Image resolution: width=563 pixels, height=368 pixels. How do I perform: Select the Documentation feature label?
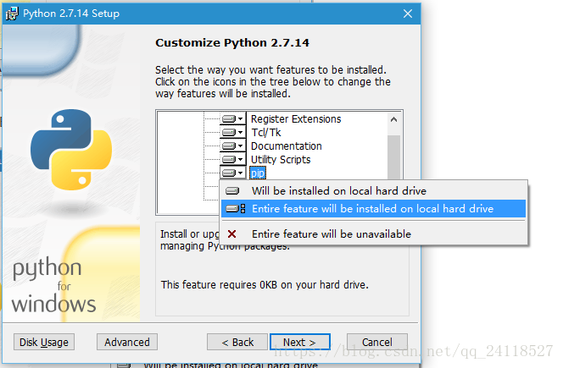287,146
